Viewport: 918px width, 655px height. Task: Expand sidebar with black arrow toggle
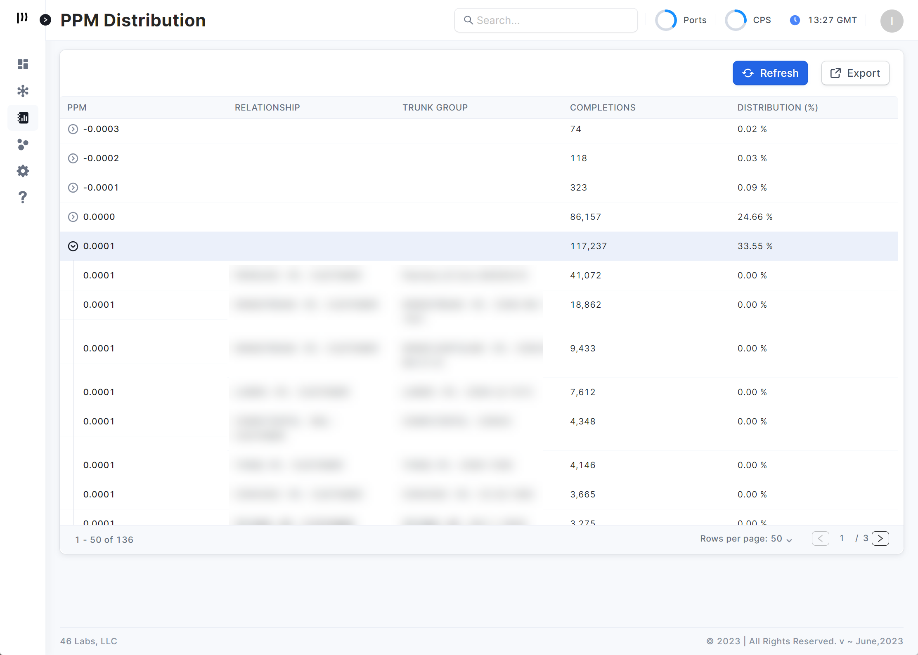point(45,20)
